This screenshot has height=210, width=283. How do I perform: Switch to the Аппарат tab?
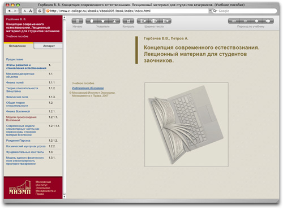click(48, 46)
